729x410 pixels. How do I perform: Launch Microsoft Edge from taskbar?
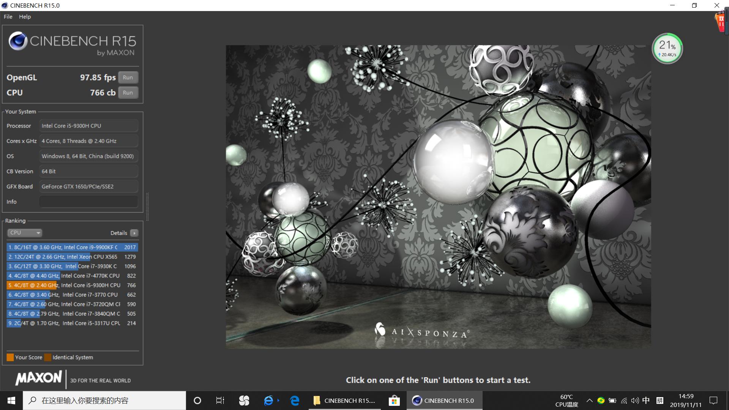pos(295,401)
